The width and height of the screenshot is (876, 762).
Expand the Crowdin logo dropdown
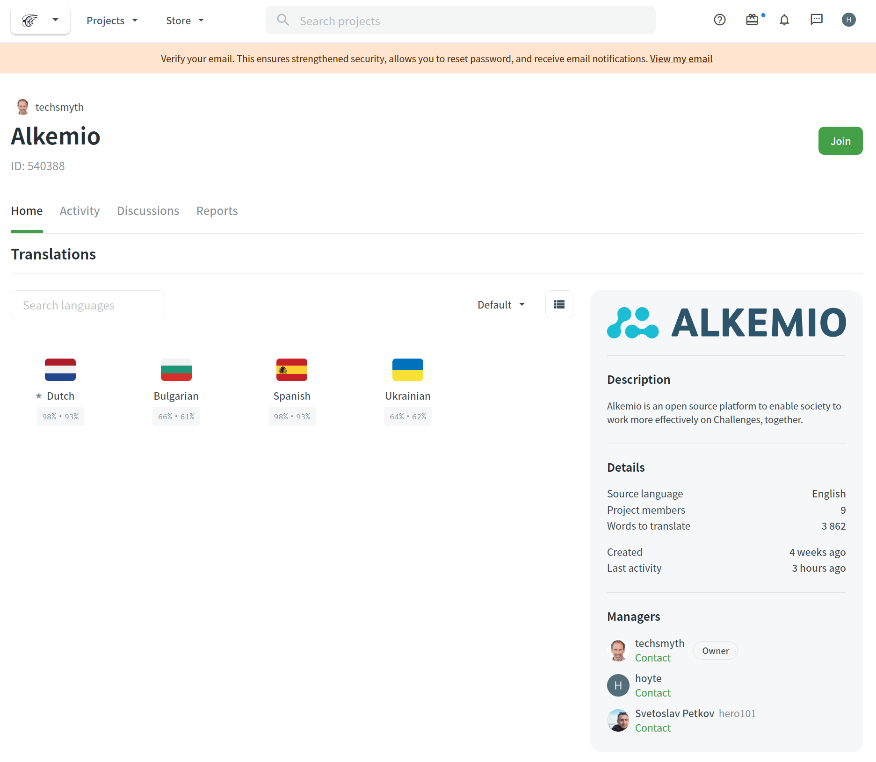point(41,20)
